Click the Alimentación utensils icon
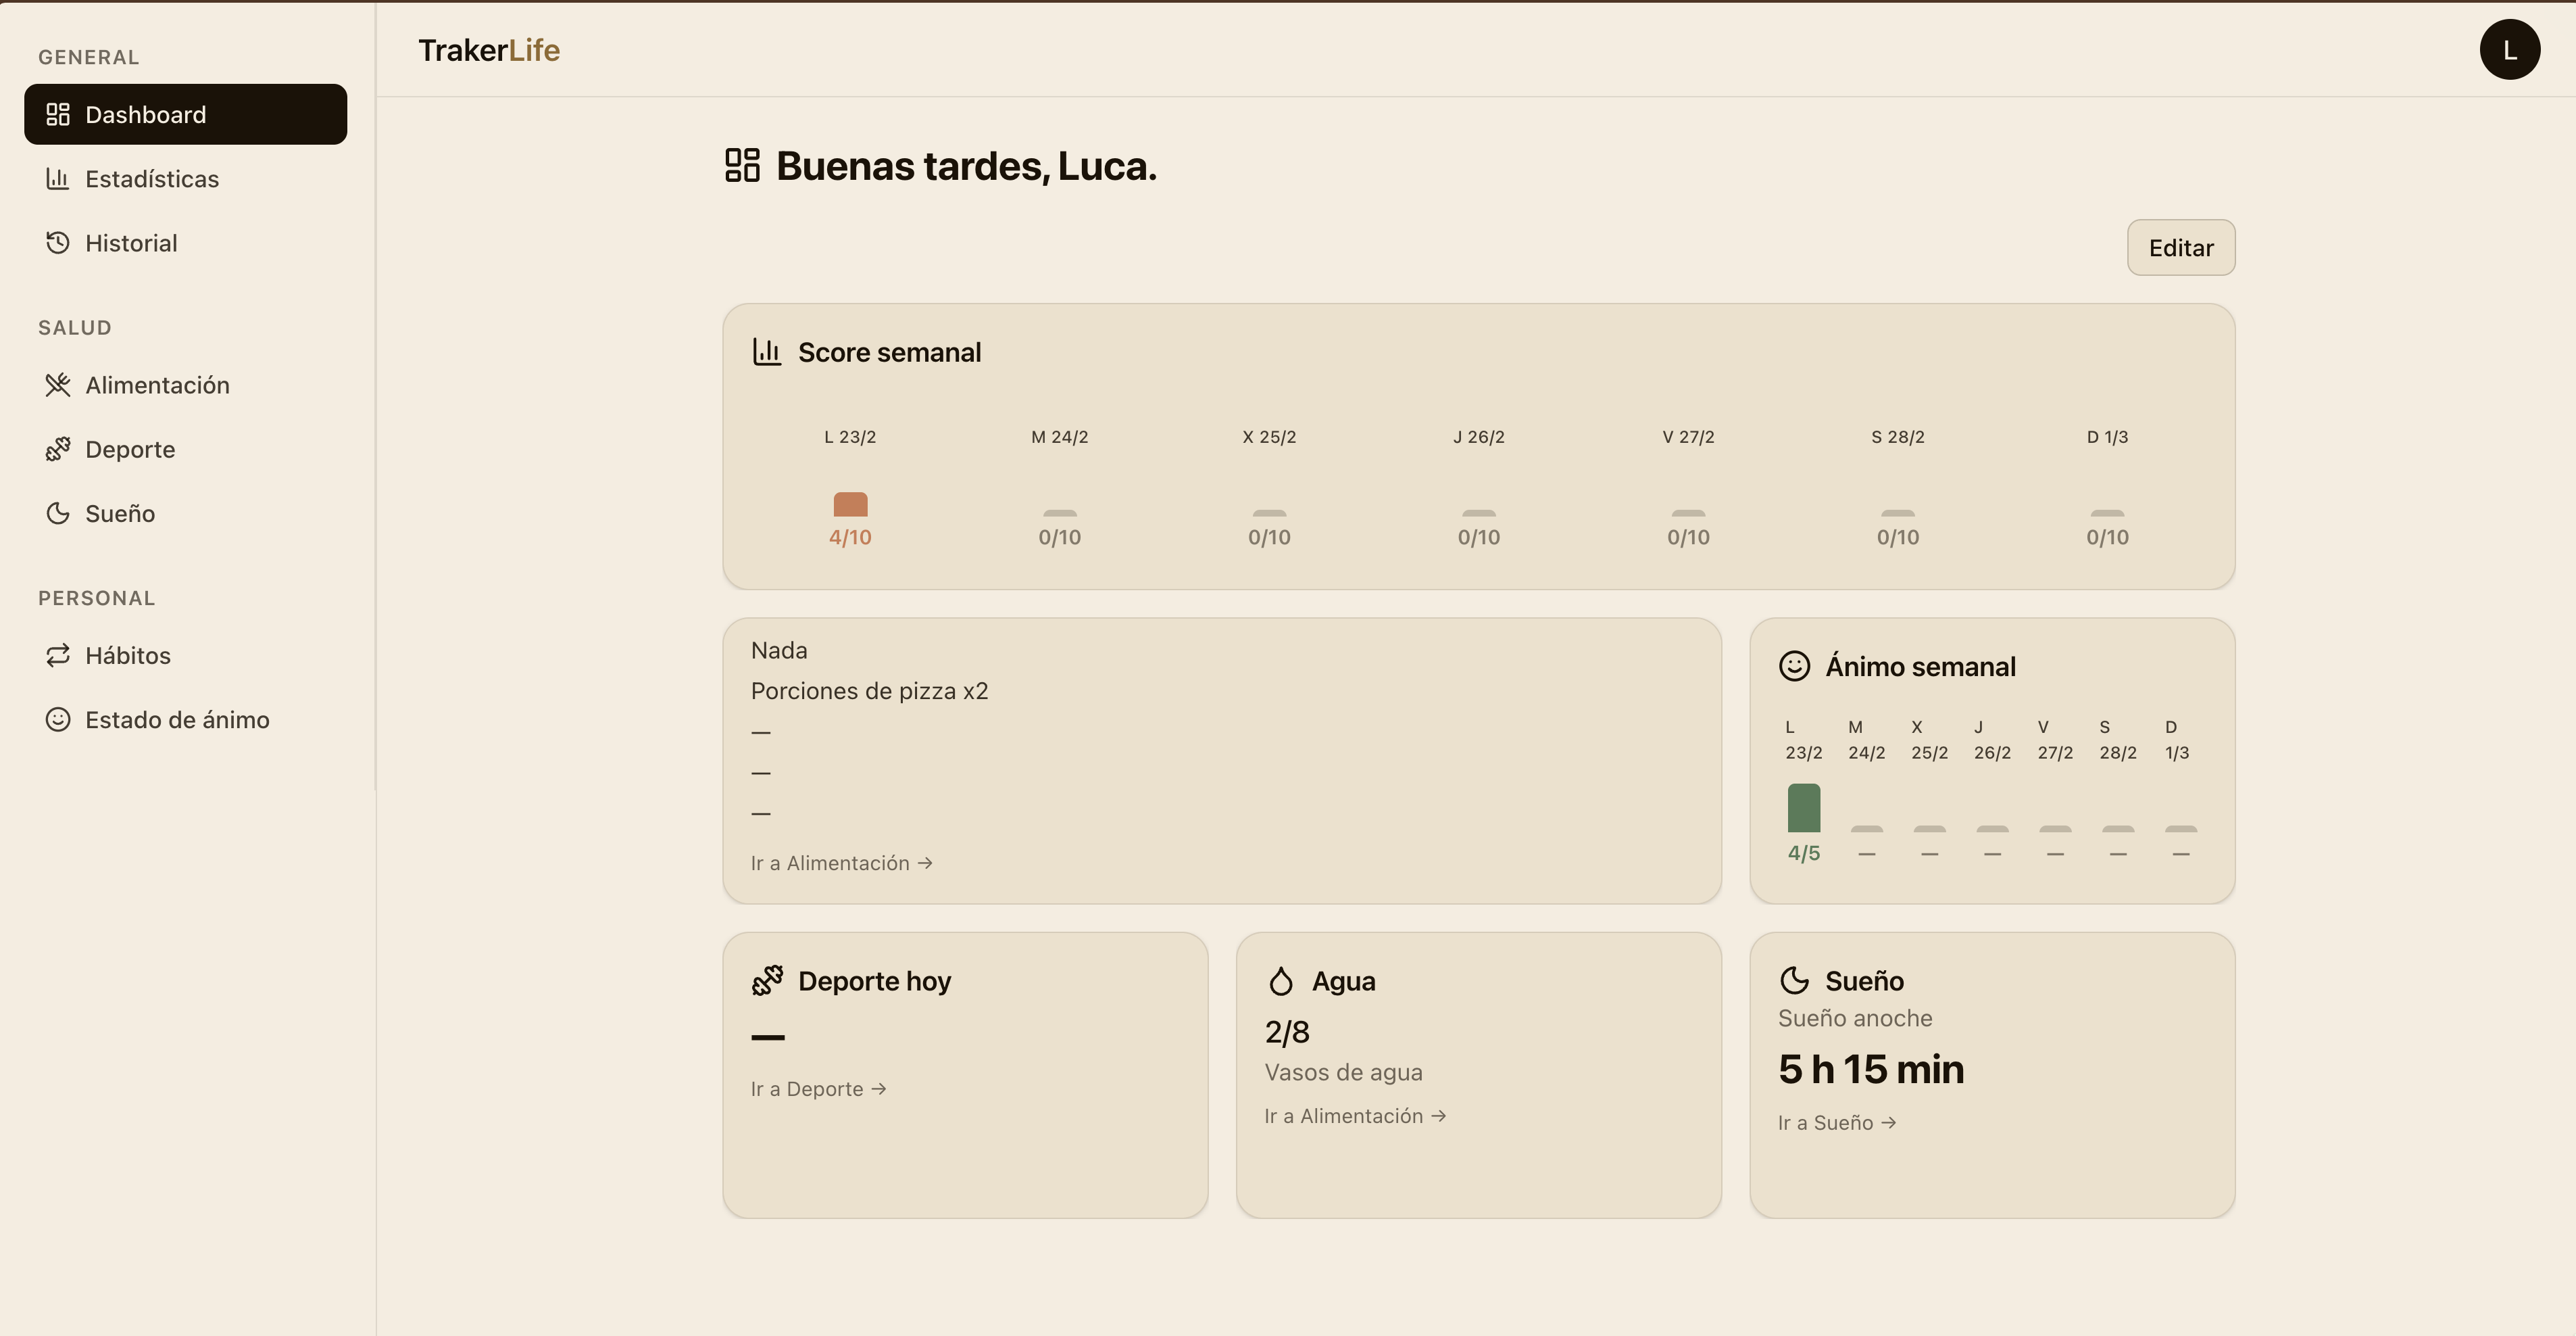 pyautogui.click(x=58, y=384)
